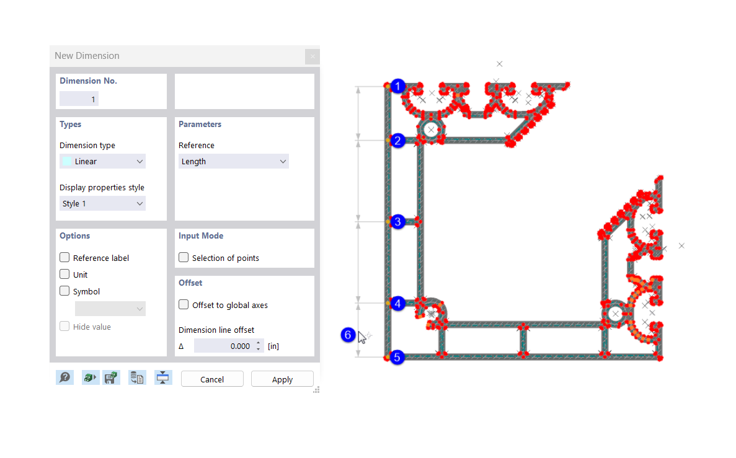Check the Symbol option under Options
Viewport: 736px width, 458px height.
point(64,291)
